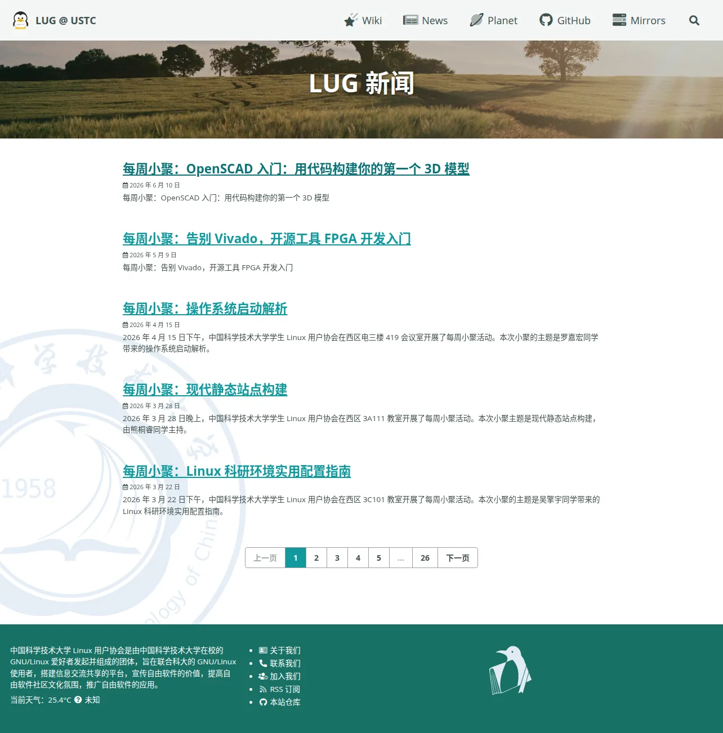The height and width of the screenshot is (733, 723).
Task: Click the GitHub octocat icon in navbar
Action: 546,20
